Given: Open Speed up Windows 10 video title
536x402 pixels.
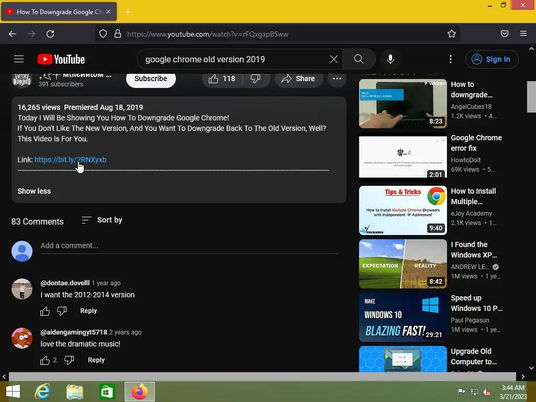Looking at the screenshot, I should tap(476, 303).
